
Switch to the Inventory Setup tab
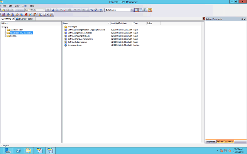tap(25, 18)
